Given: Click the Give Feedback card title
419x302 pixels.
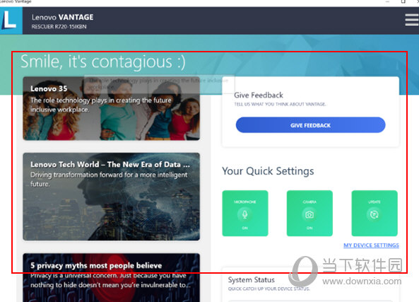Looking at the screenshot, I should [x=259, y=95].
